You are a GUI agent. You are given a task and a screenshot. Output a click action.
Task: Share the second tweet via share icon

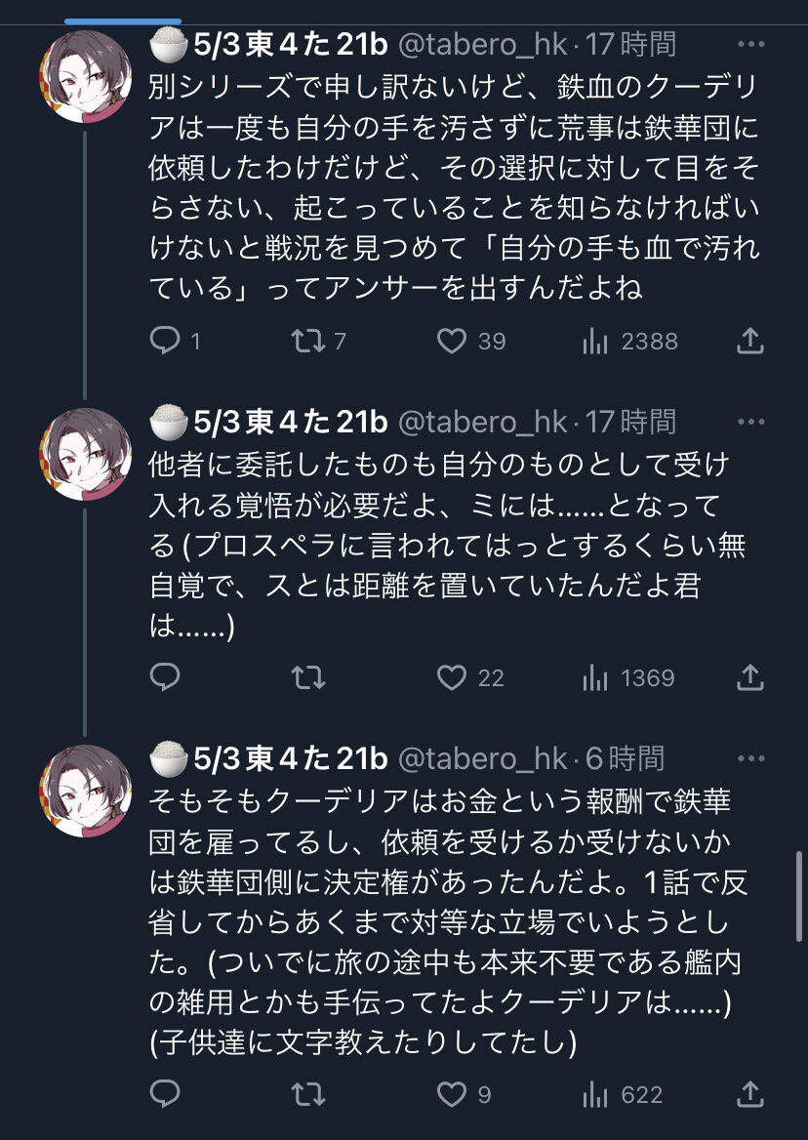pyautogui.click(x=749, y=677)
